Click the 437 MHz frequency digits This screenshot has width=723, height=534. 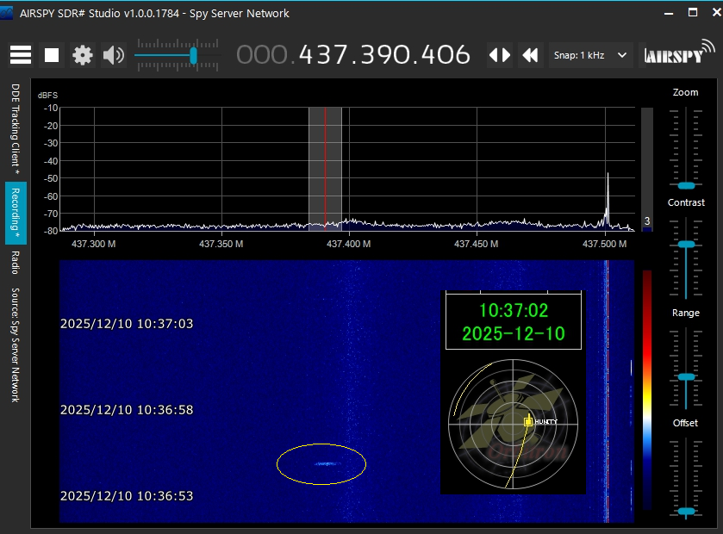tap(322, 55)
